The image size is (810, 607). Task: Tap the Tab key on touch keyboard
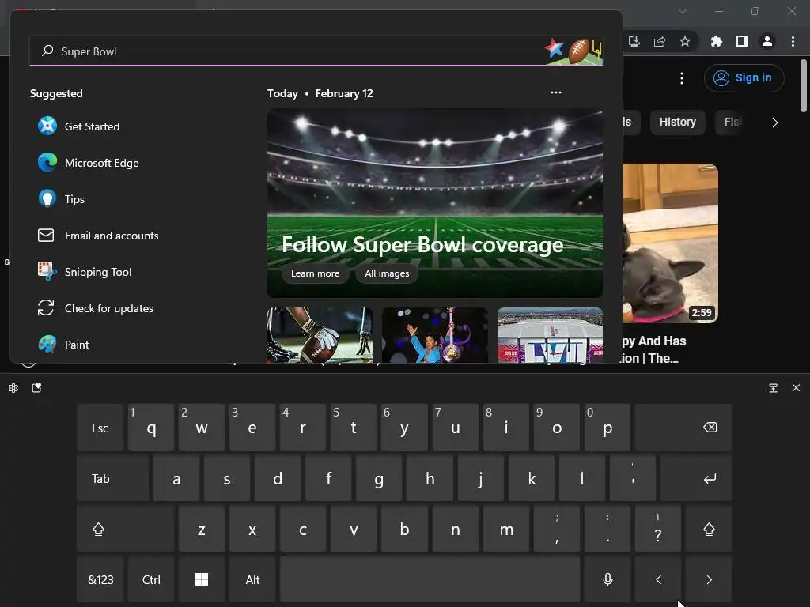(x=112, y=478)
